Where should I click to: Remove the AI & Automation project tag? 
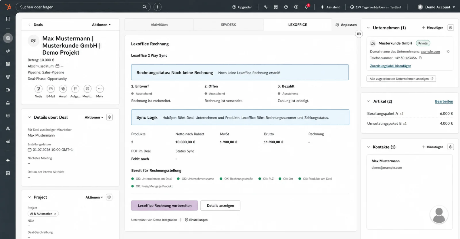pyautogui.click(x=55, y=214)
